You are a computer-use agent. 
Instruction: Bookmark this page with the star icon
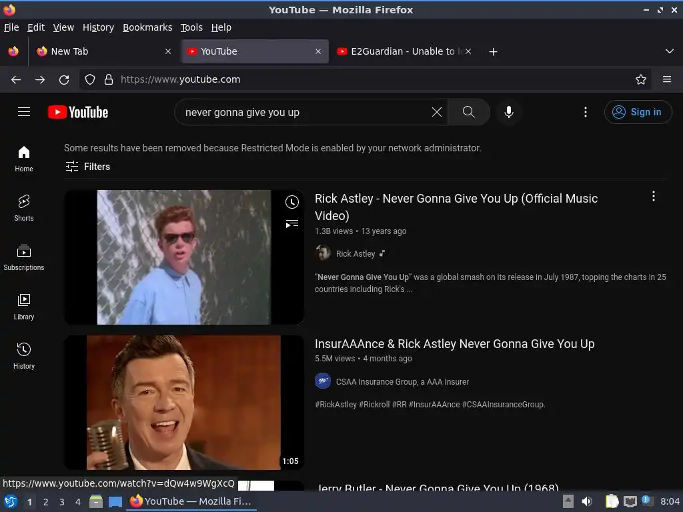pyautogui.click(x=641, y=80)
